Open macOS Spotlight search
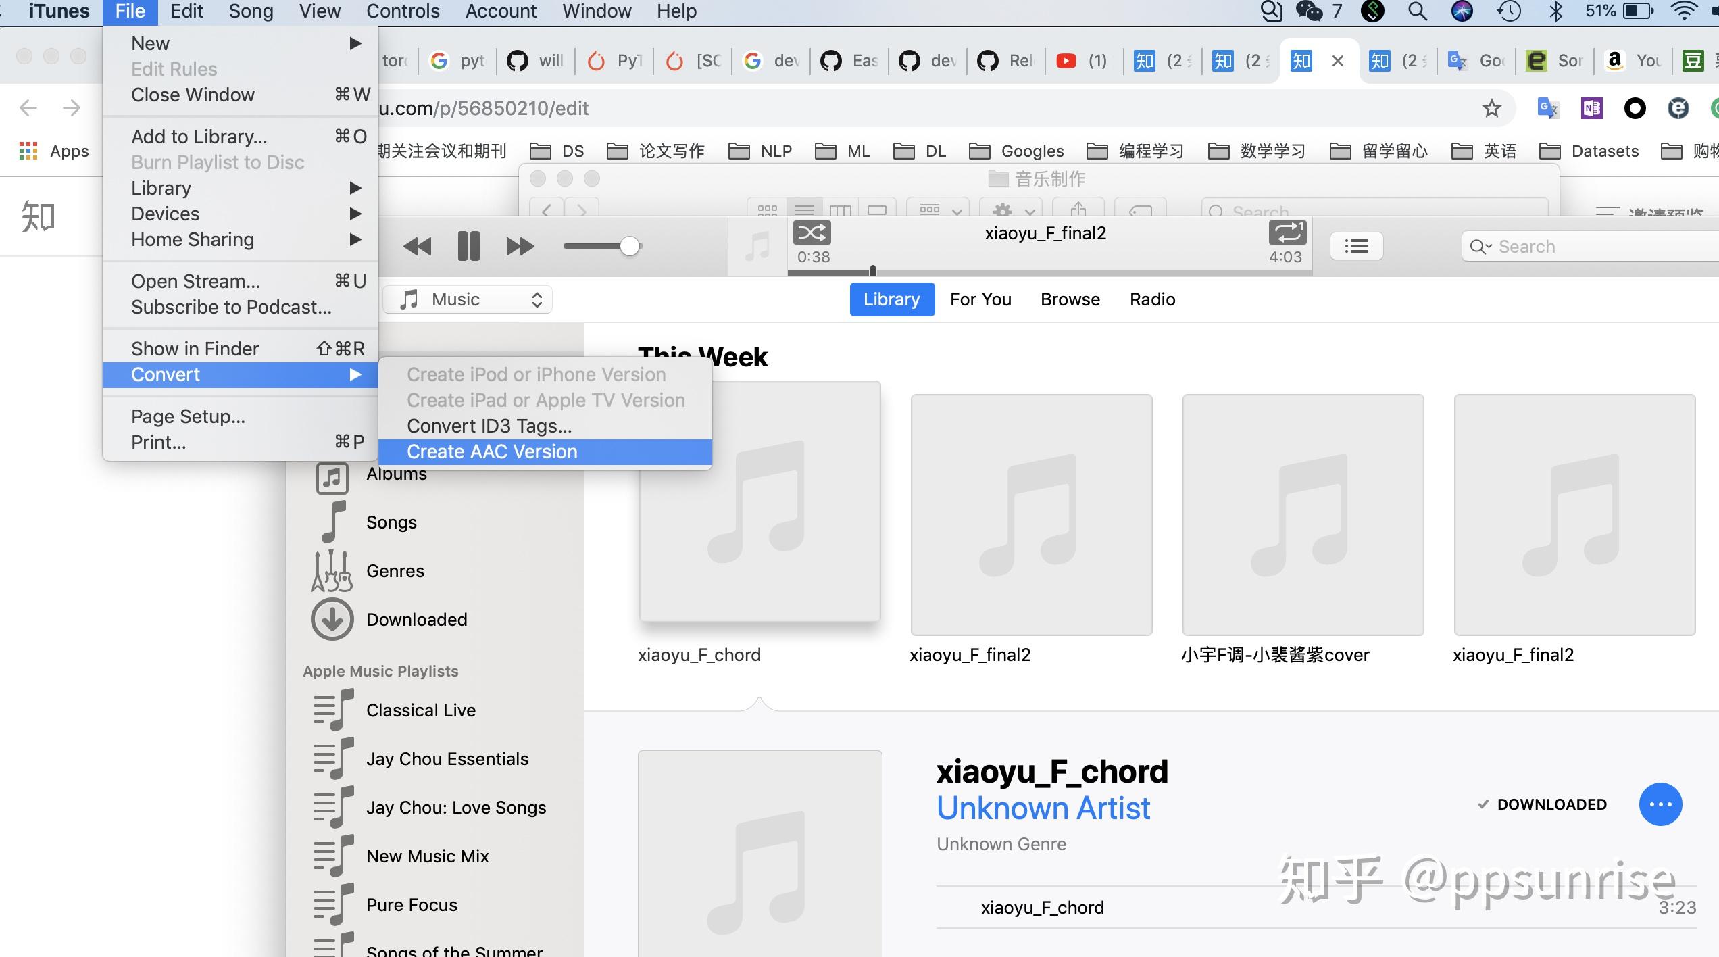Screen dimensions: 1719x957 pos(1417,11)
